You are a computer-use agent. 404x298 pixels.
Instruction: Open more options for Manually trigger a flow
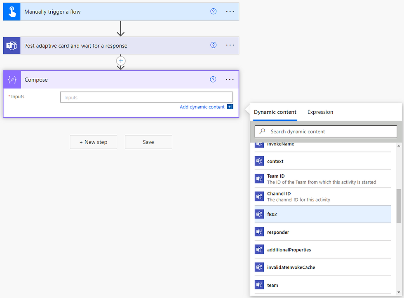pos(230,11)
